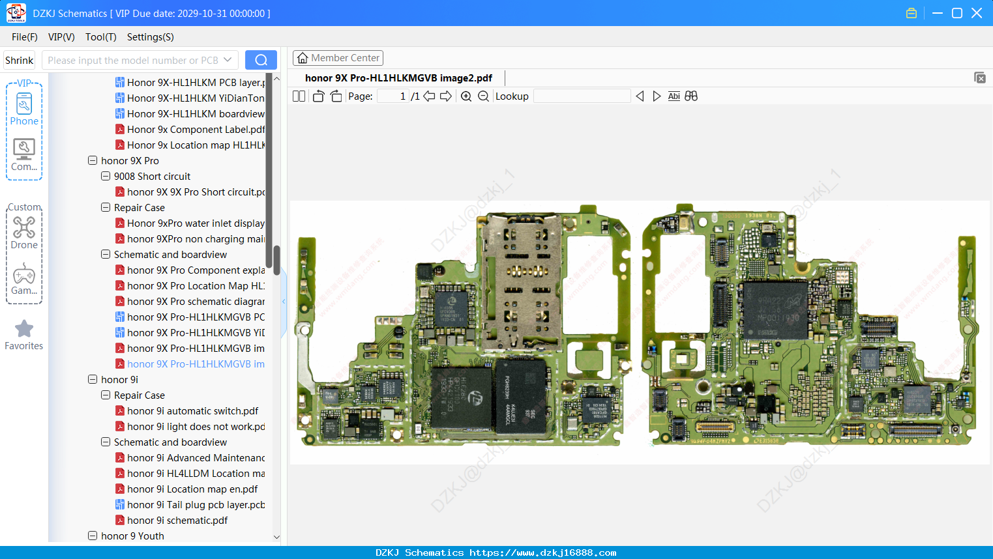Click the yellow toolbox icon in title bar
993x559 pixels.
point(911,13)
